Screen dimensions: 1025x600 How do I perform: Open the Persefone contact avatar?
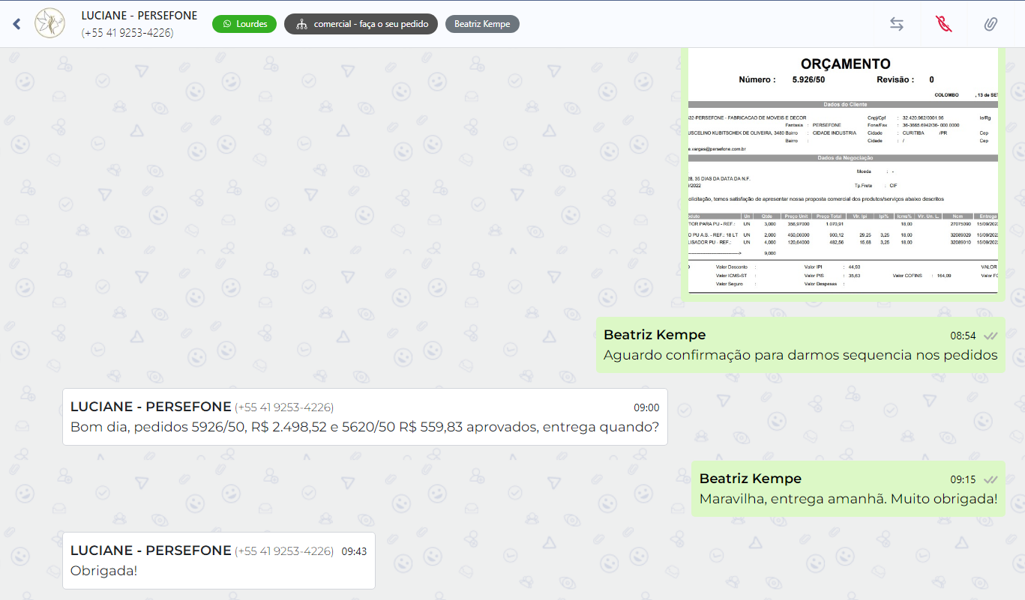(50, 24)
